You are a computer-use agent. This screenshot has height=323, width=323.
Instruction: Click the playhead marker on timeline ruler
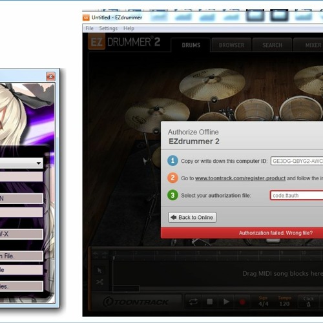tap(114, 257)
